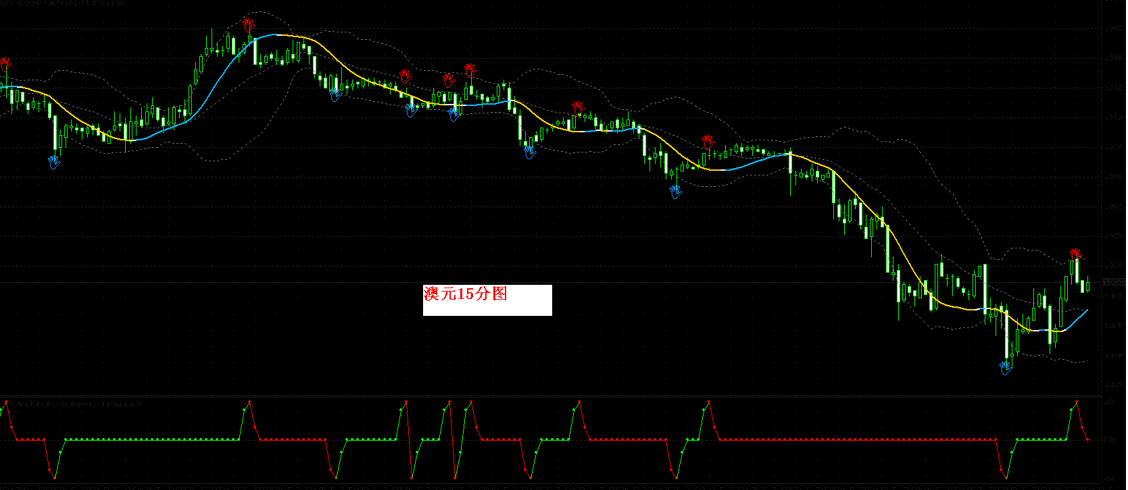Click the sixth blue hand signal from the left
1128x490 pixels.
coord(676,192)
